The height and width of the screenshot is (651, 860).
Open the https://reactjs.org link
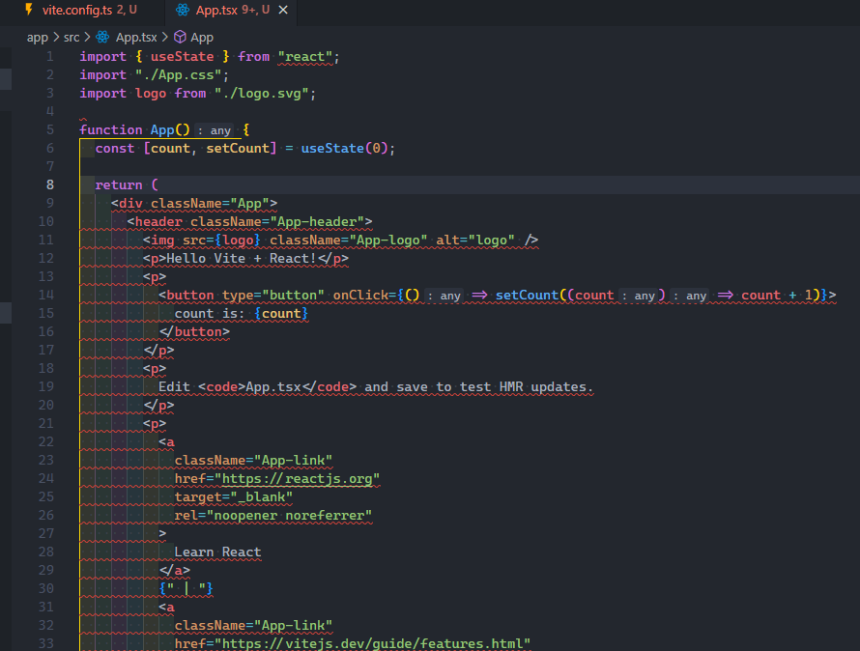297,479
